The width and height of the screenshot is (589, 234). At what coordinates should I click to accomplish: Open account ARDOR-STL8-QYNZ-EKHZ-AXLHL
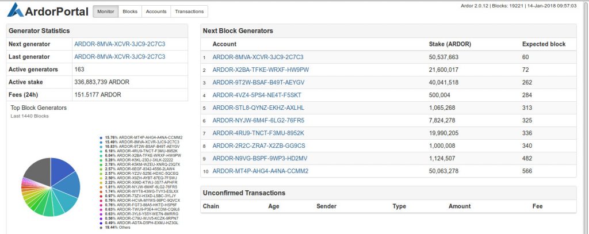[258, 108]
